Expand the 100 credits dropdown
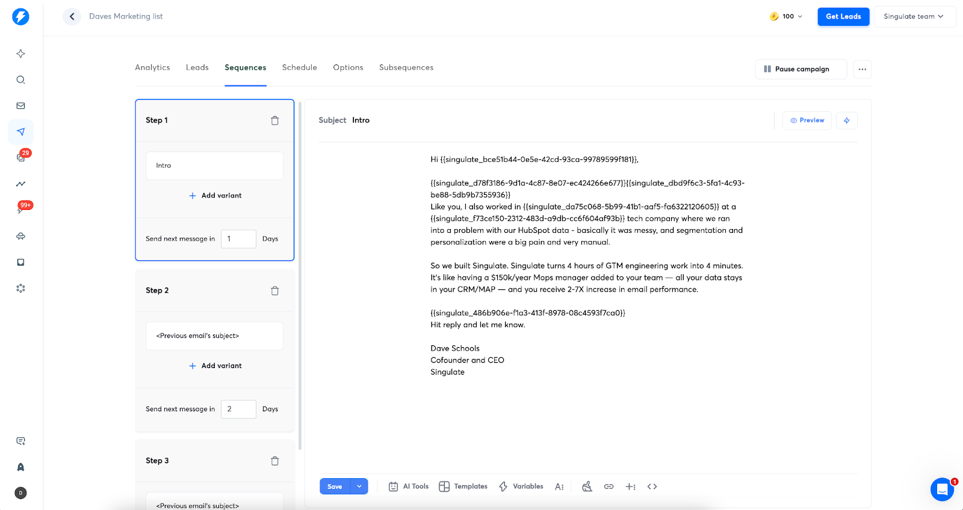Screen dimensions: 963x510 point(786,16)
